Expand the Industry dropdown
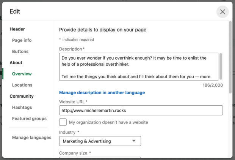Viewport: 235px width, 160px height. pyautogui.click(x=100, y=141)
